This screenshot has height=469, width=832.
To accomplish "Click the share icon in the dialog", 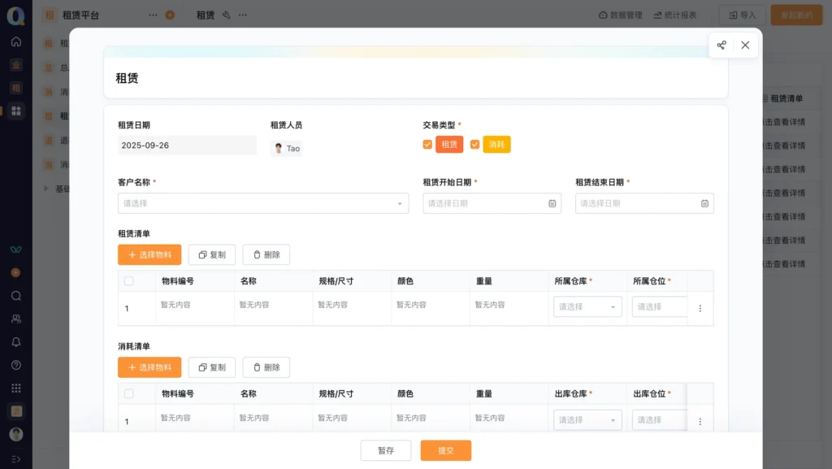I will click(x=721, y=46).
